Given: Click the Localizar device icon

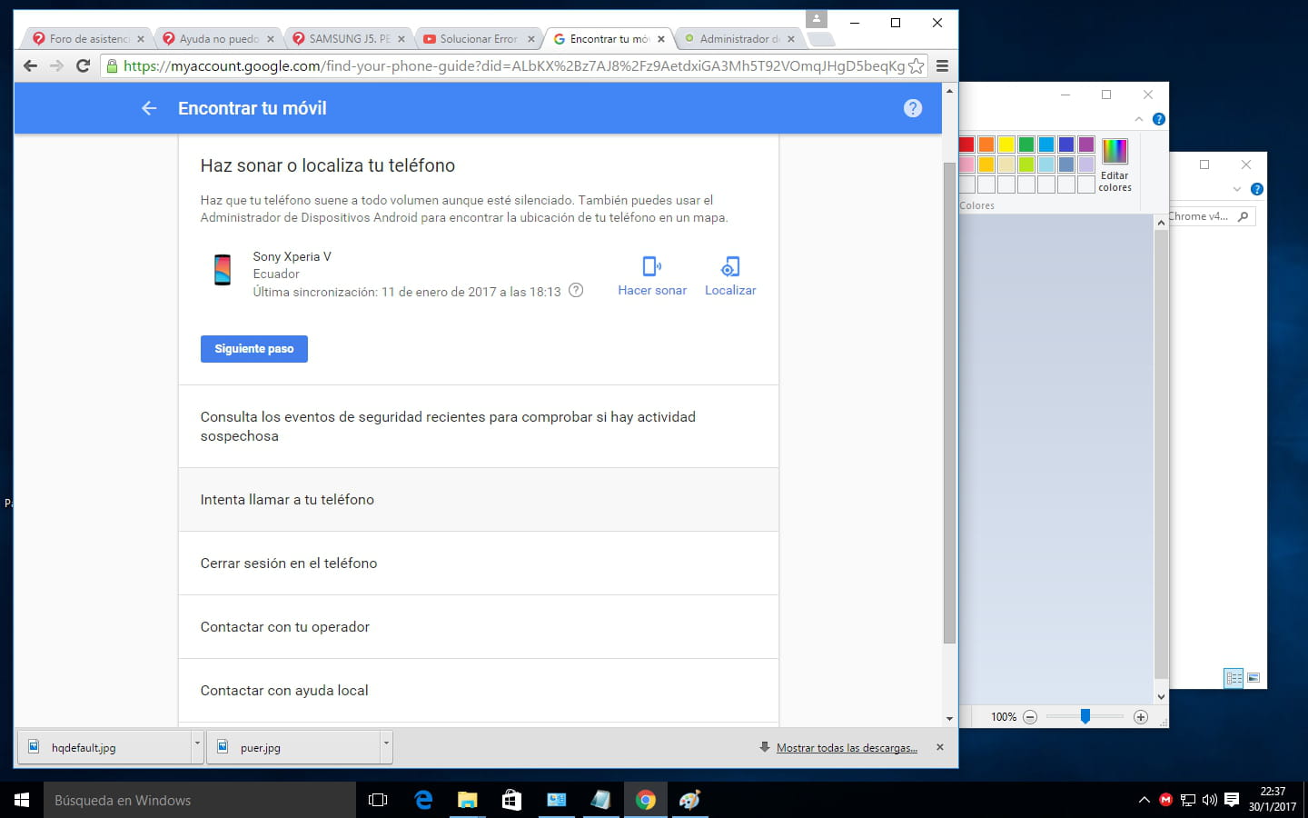Looking at the screenshot, I should coord(730,266).
